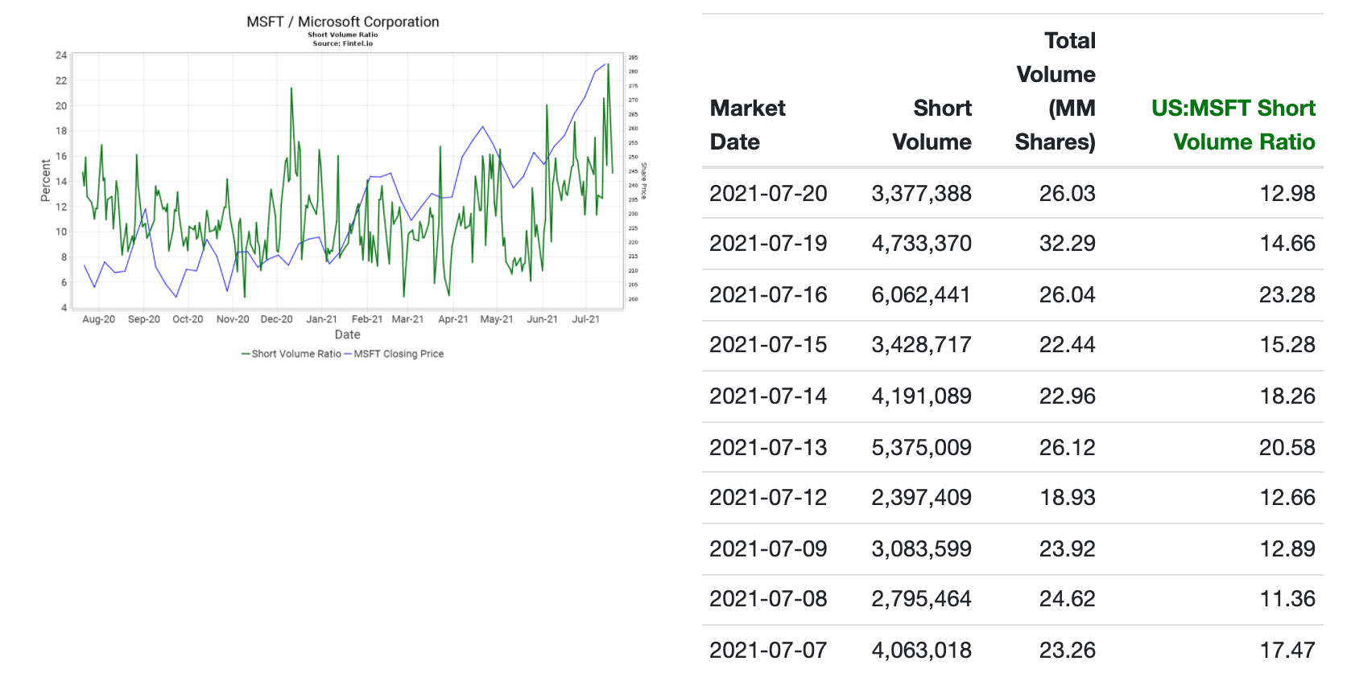Click the Short Volume Ratio legend entry
The width and height of the screenshot is (1351, 698).
coord(291,354)
